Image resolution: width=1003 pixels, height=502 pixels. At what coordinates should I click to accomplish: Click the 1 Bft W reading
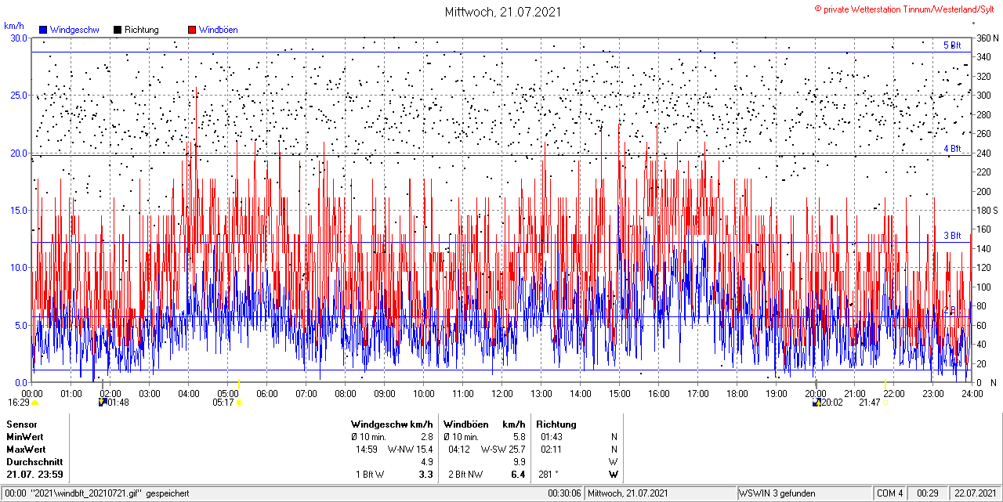370,475
